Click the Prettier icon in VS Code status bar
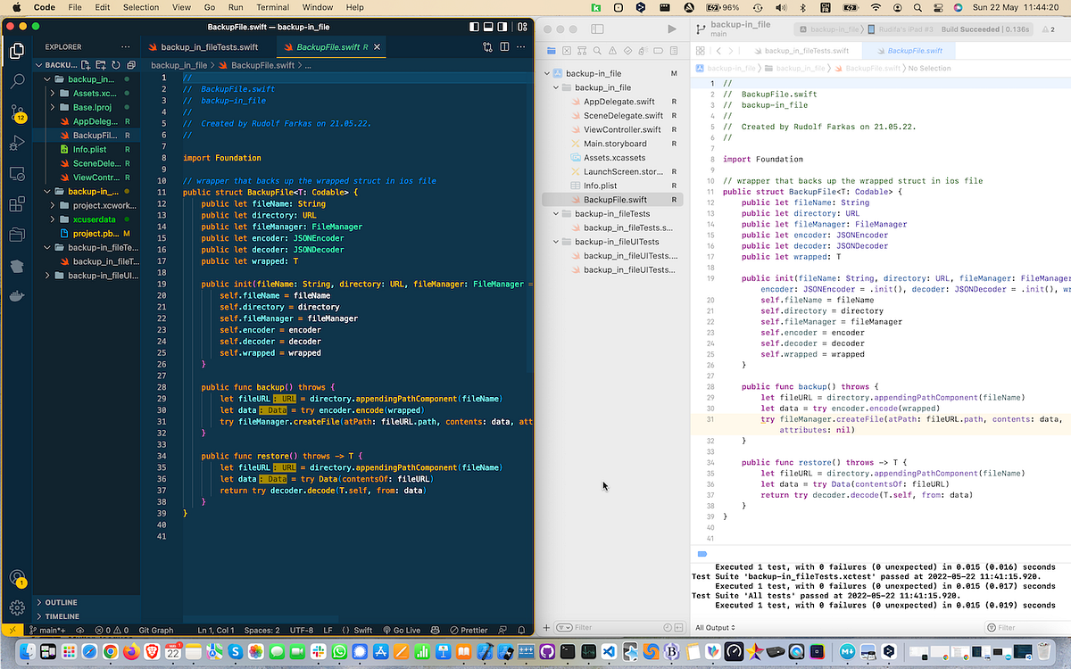The image size is (1071, 669). (470, 630)
